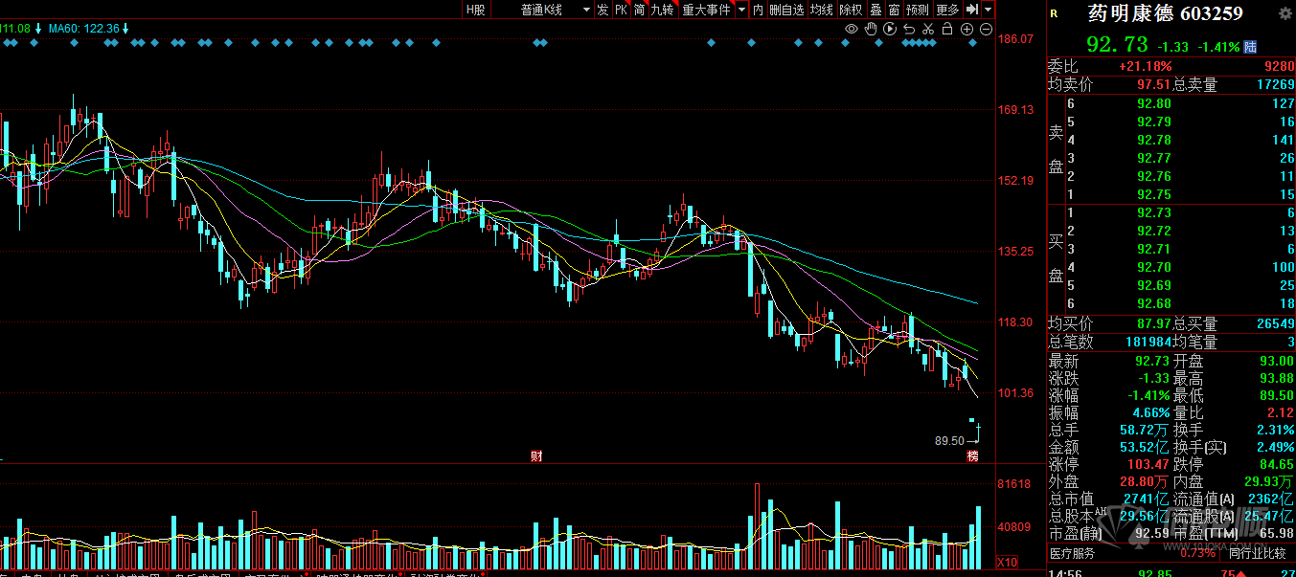This screenshot has height=577, width=1296.
Task: Click the 财 finance marker on the chart
Action: coord(536,455)
